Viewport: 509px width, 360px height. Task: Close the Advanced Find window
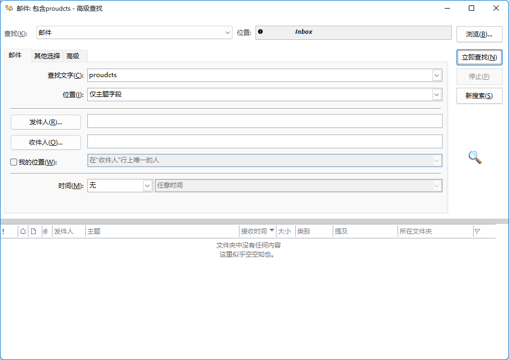click(496, 8)
